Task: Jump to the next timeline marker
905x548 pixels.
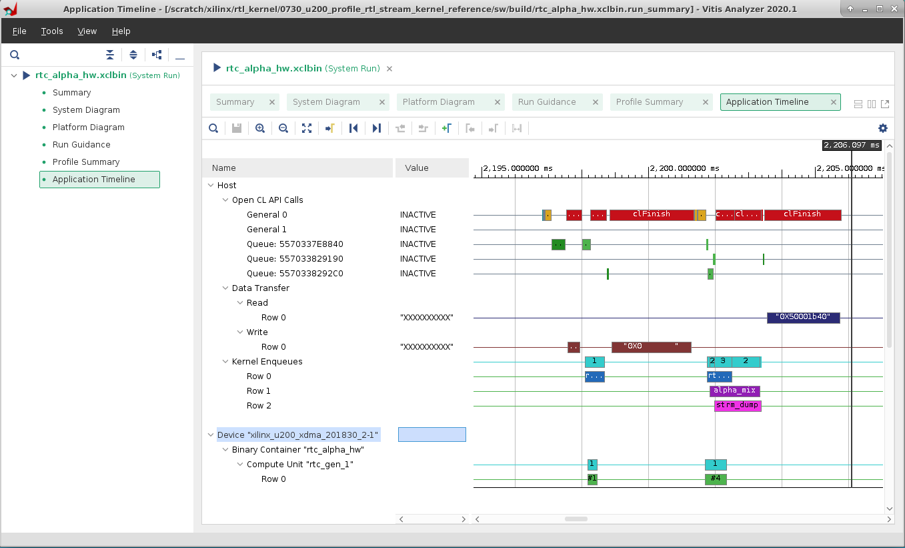Action: [x=376, y=128]
